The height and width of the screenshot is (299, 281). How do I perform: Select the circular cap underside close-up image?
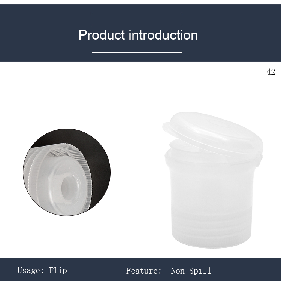coord(67,172)
